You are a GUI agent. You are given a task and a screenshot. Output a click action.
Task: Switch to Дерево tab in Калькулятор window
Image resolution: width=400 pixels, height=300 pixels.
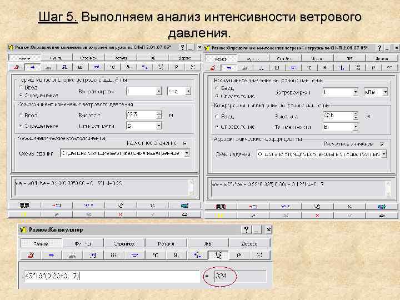coord(249,244)
